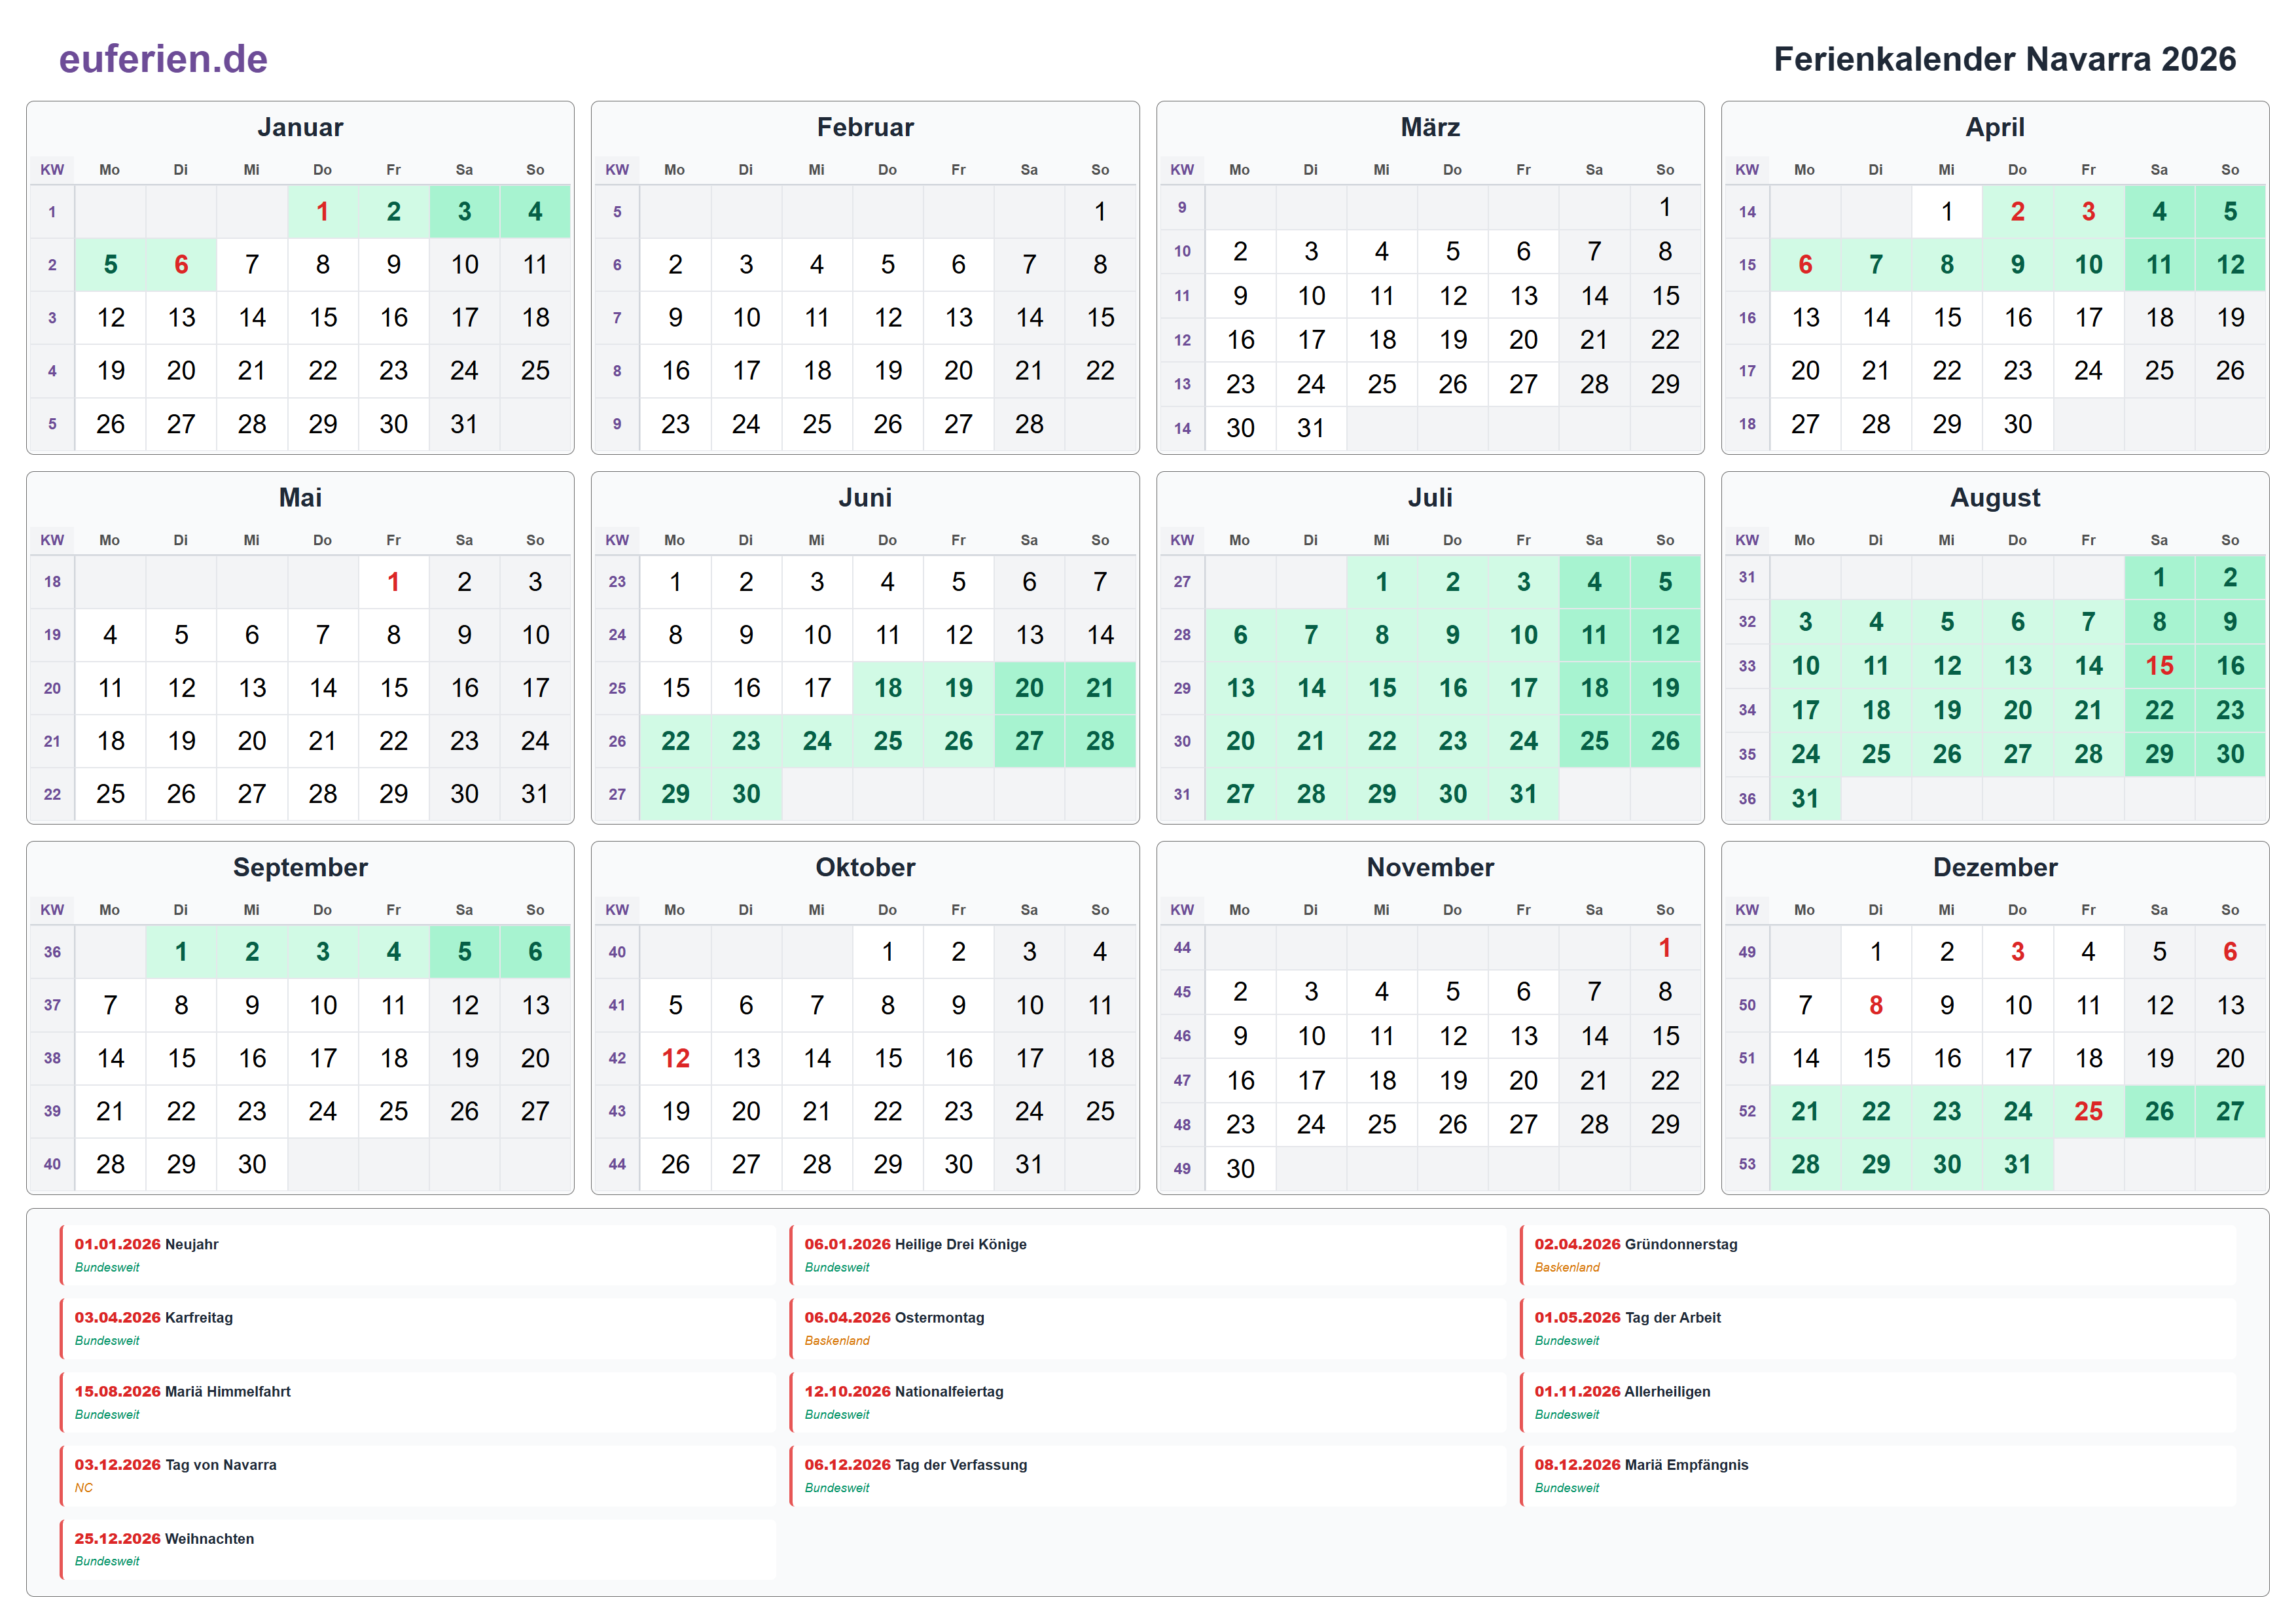Click the euferien.de logo link
Viewport: 2296px width, 1623px height.
coord(163,59)
